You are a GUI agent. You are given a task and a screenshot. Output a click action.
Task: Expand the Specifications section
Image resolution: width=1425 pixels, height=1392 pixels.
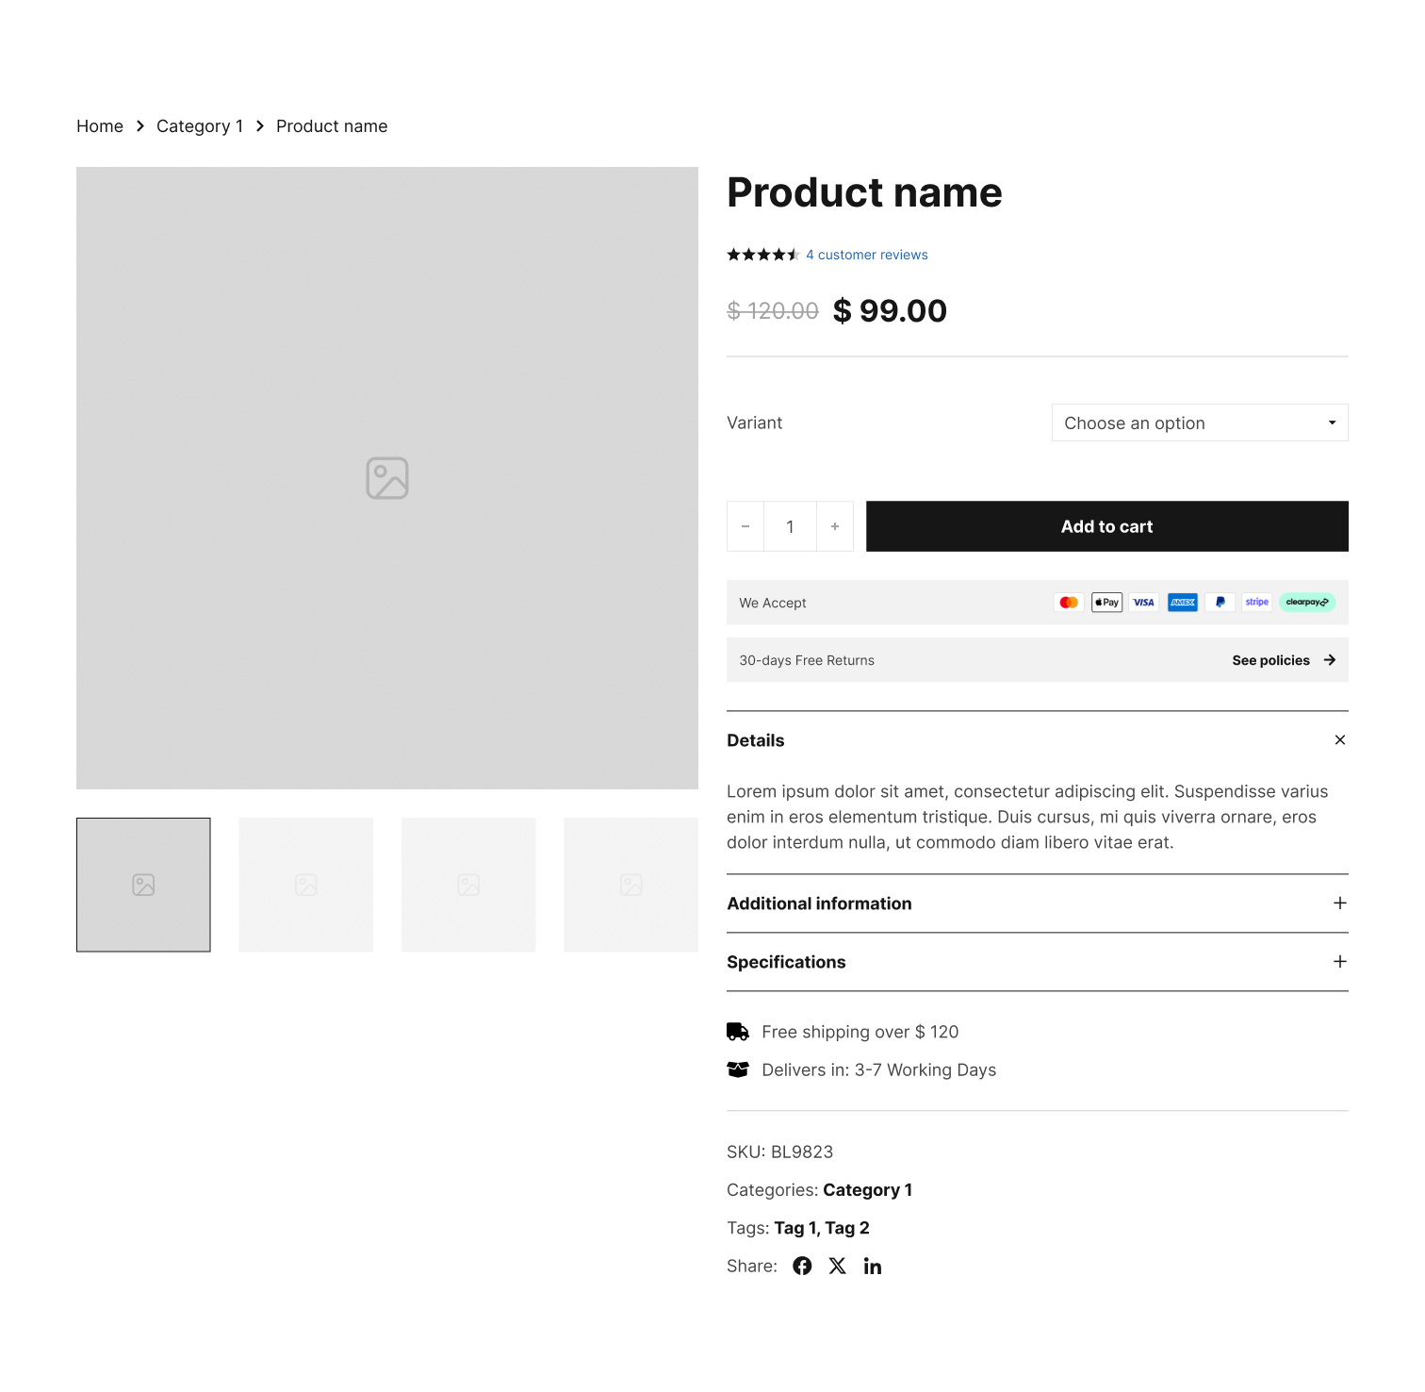click(x=1340, y=962)
